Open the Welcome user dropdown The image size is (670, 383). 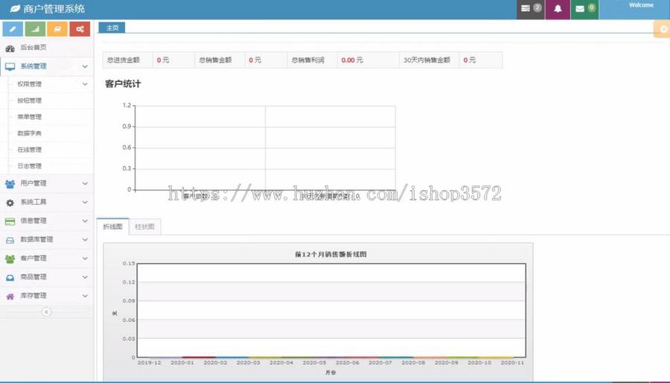[x=634, y=9]
